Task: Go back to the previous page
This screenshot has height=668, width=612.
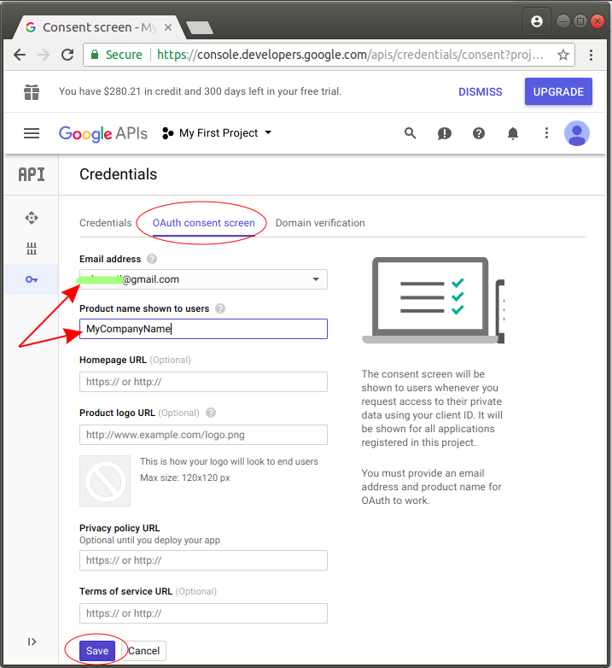Action: (x=20, y=55)
